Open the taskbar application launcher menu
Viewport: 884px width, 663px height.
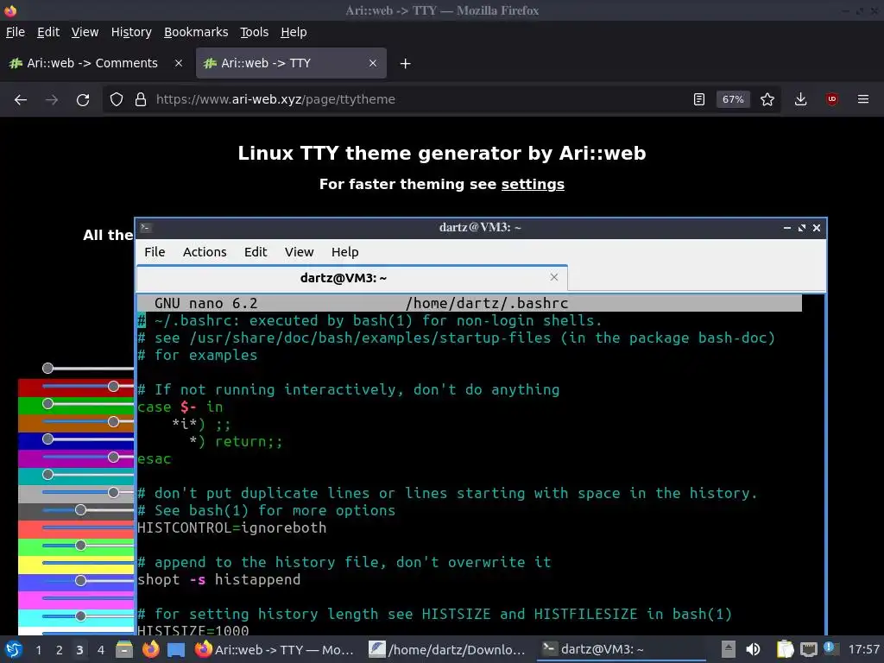pos(14,649)
